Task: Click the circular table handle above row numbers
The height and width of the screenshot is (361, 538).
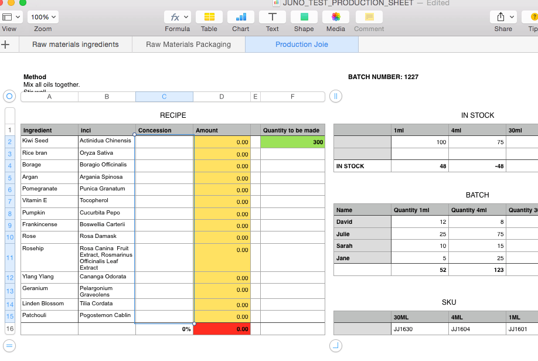Action: pyautogui.click(x=8, y=96)
